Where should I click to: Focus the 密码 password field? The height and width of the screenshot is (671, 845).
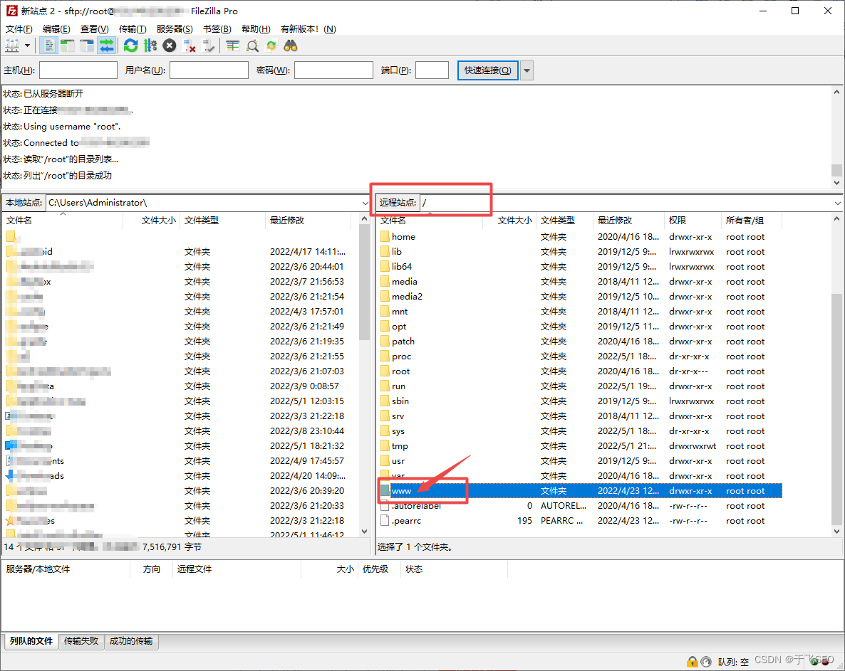click(x=333, y=70)
